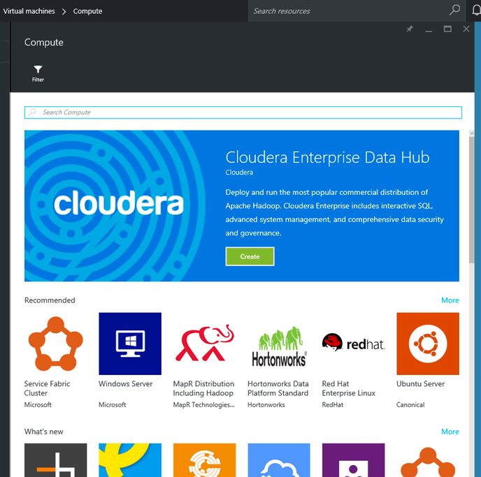The width and height of the screenshot is (481, 477).
Task: Open the orange circular-logo What's new tile
Action: 205,460
